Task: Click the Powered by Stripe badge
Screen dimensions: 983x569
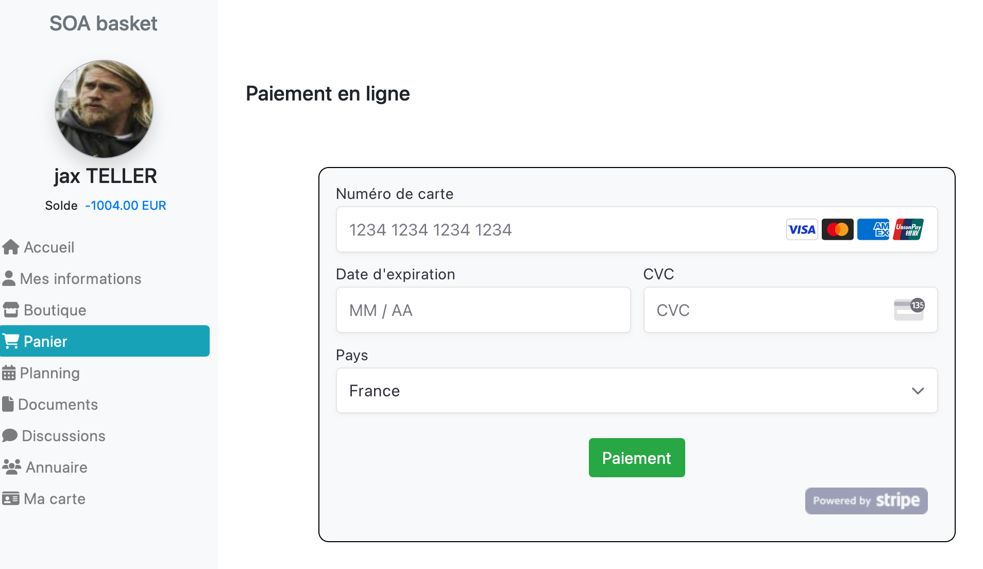Action: point(866,501)
